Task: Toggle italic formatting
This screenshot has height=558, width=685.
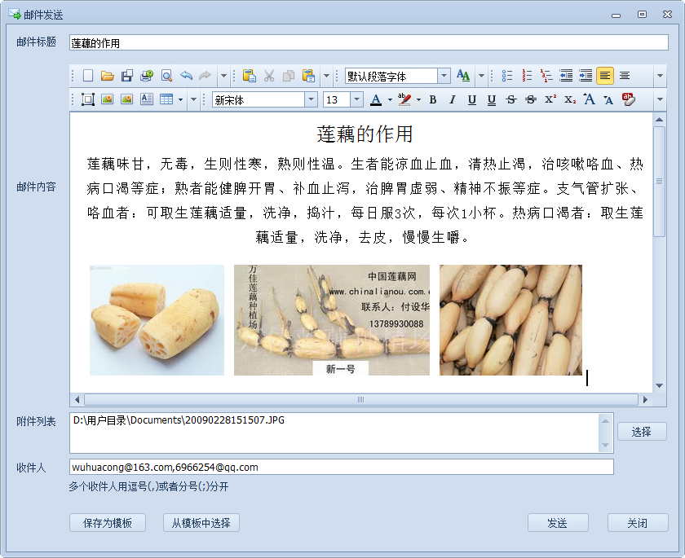Action: tap(451, 99)
